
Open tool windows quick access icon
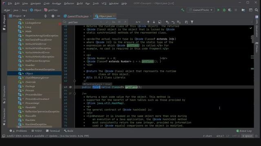click(x=4, y=136)
